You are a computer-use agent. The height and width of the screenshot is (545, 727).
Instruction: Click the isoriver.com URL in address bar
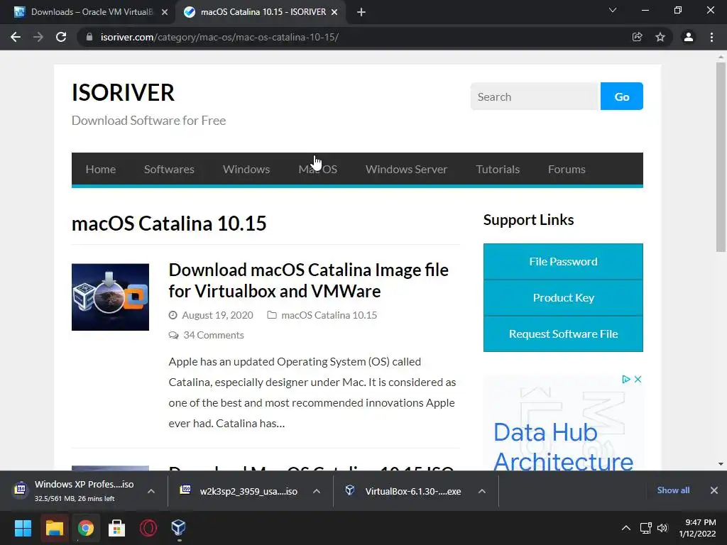click(x=219, y=37)
